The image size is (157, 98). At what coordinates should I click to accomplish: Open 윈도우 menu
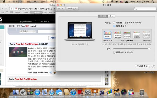coord(44,2)
